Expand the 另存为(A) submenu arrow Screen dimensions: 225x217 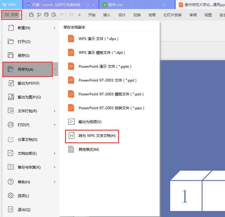(x=55, y=70)
